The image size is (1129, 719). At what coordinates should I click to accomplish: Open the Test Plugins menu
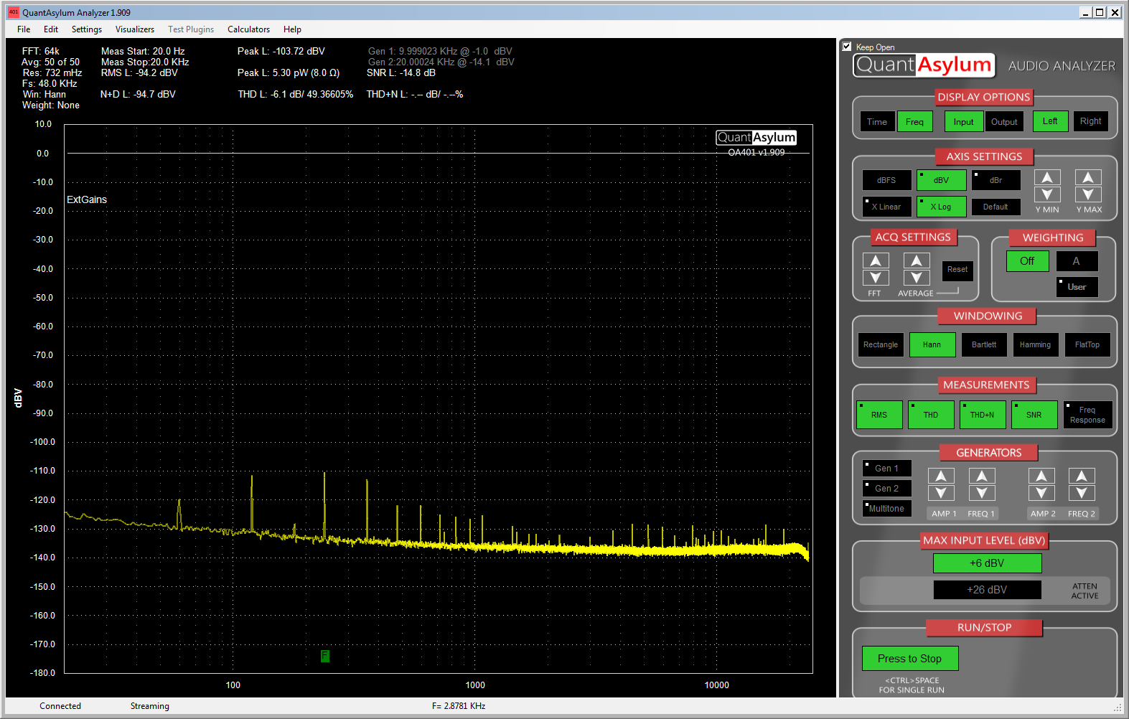[x=191, y=29]
